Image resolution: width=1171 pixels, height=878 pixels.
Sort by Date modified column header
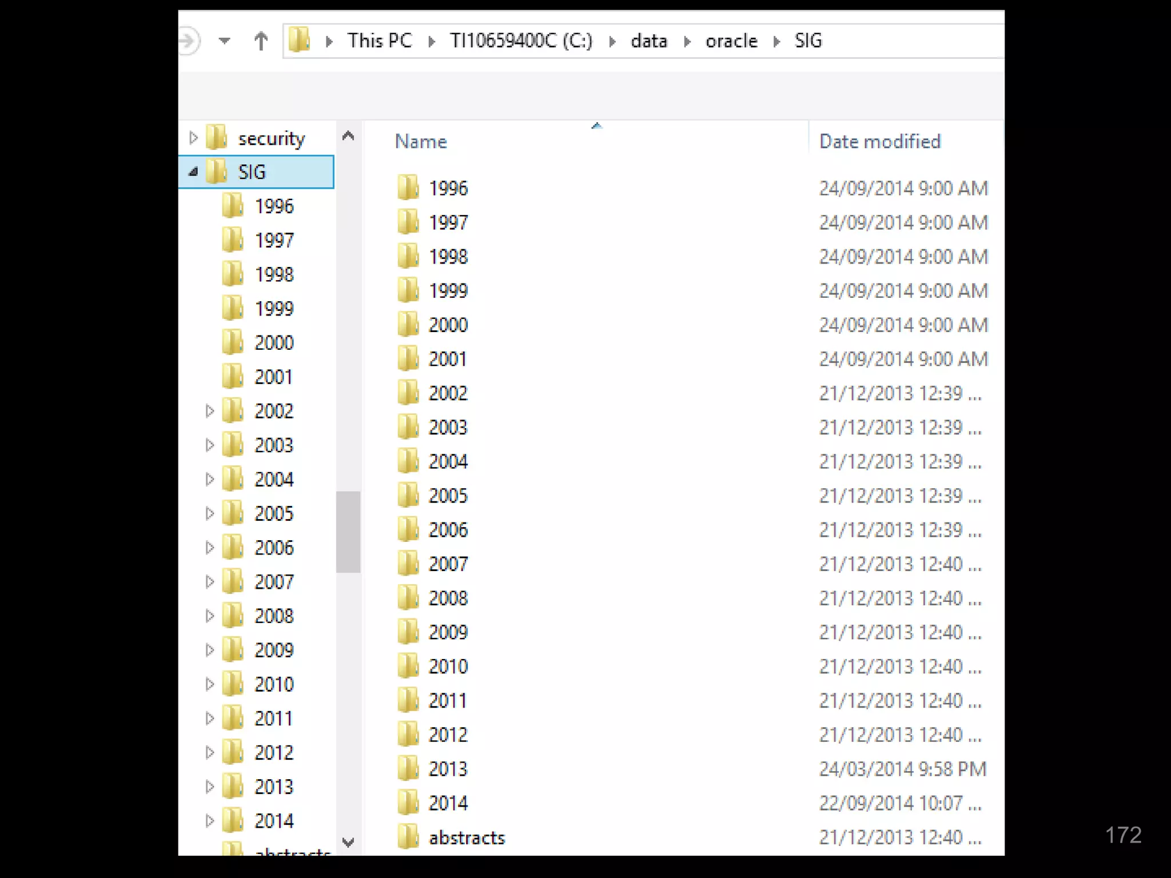click(879, 141)
